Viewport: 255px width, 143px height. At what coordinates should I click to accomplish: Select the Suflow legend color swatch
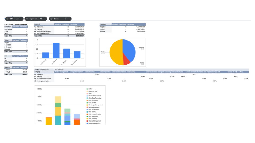87,89
